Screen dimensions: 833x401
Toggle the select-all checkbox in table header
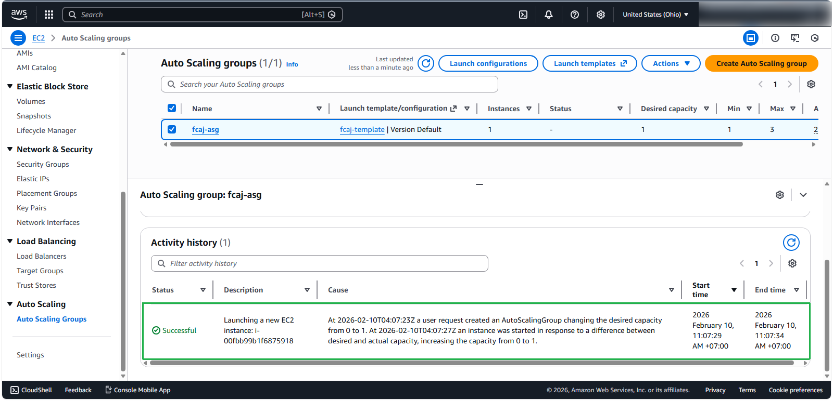click(172, 108)
